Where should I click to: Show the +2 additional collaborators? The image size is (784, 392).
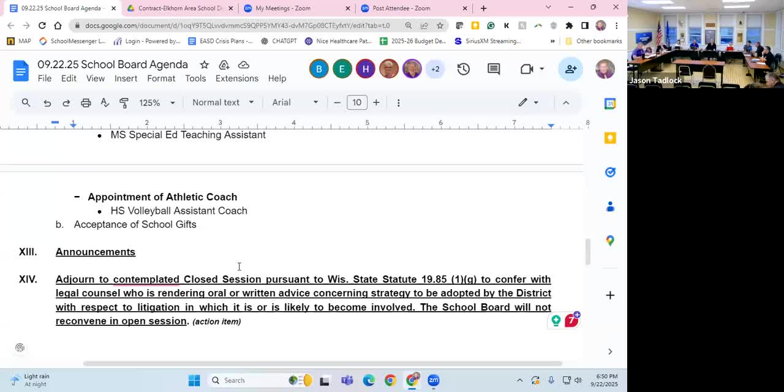(x=435, y=69)
